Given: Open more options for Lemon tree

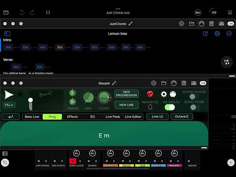Looking at the screenshot, I should (229, 33).
